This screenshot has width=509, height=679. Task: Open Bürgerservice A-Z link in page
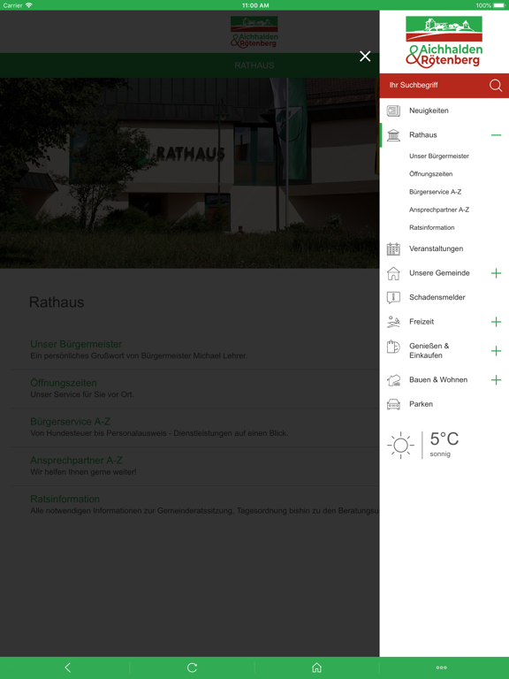[x=70, y=422]
